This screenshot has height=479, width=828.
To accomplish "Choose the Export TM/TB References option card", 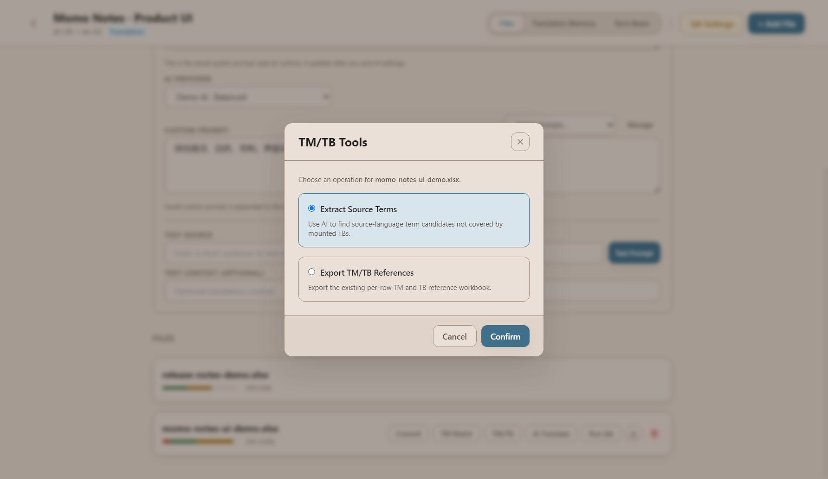I will tap(414, 279).
